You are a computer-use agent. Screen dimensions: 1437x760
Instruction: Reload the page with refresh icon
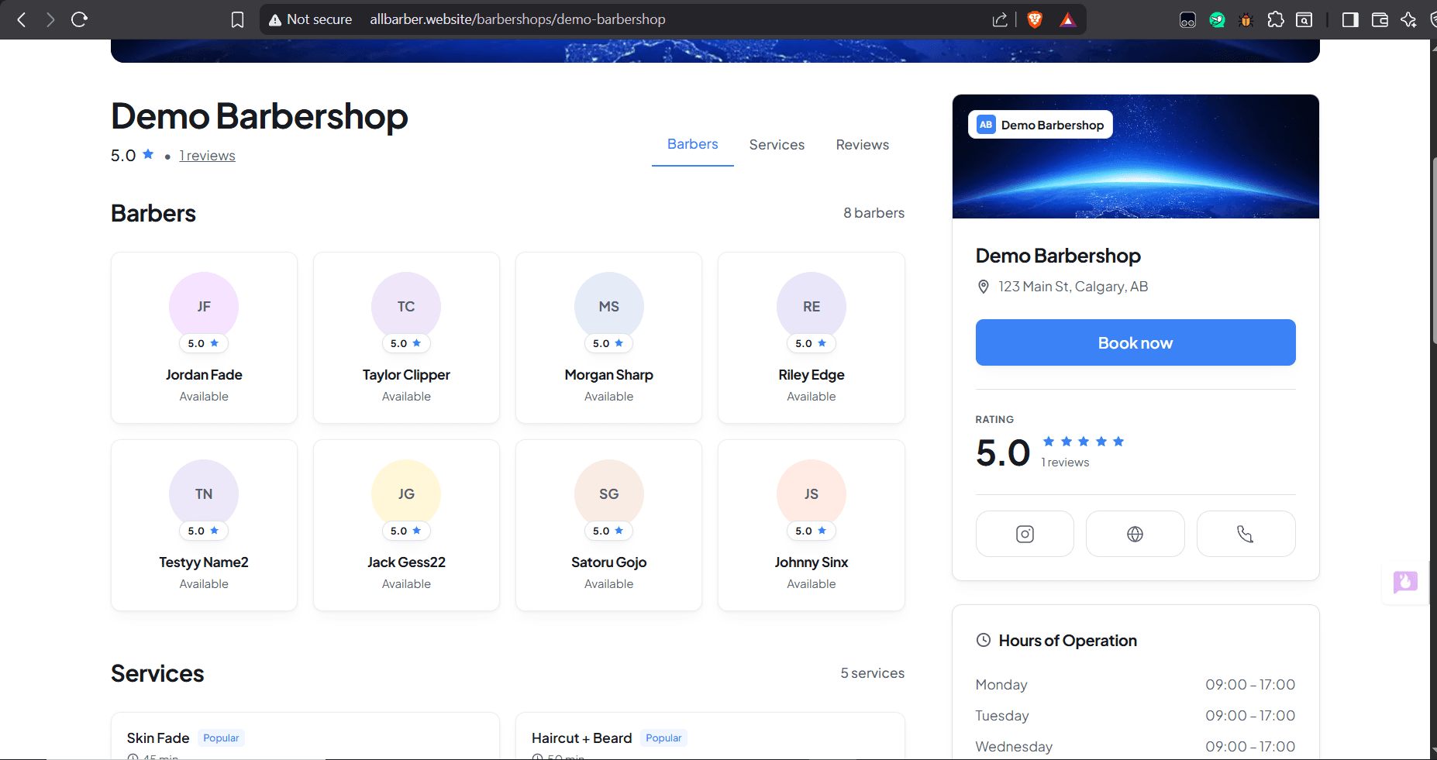coord(79,19)
